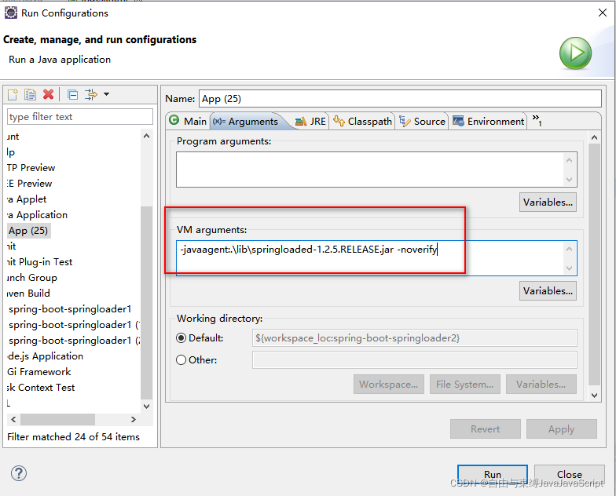Select the Default working directory radio button
Image resolution: width=616 pixels, height=496 pixels.
click(181, 337)
